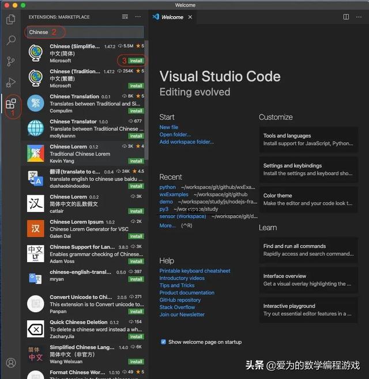This screenshot has height=379, width=369.
Task: Open Introductory videos link
Action: point(182,278)
